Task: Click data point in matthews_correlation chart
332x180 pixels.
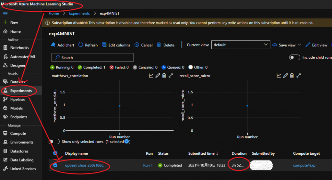Action: pyautogui.click(x=120, y=105)
